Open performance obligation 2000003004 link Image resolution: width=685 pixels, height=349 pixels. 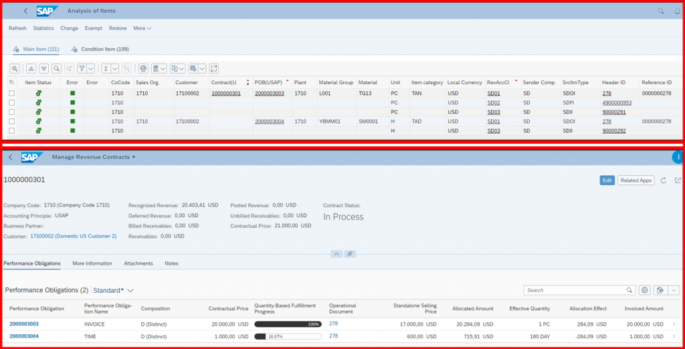pos(24,336)
